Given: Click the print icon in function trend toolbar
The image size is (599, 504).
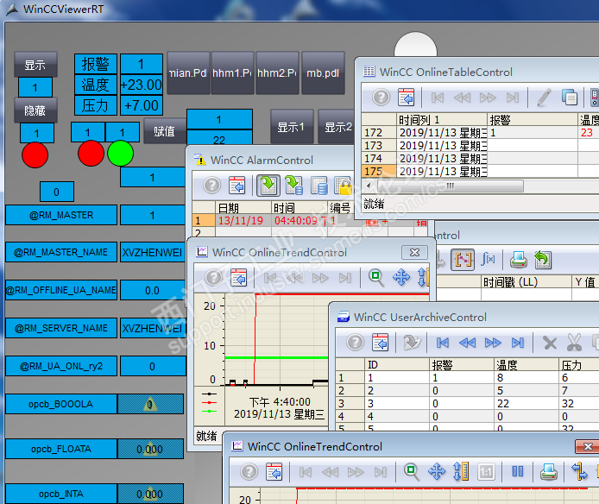Looking at the screenshot, I should click(x=519, y=260).
